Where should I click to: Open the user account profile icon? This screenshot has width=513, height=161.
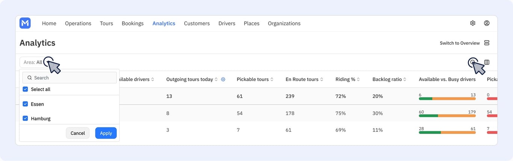coord(487,23)
